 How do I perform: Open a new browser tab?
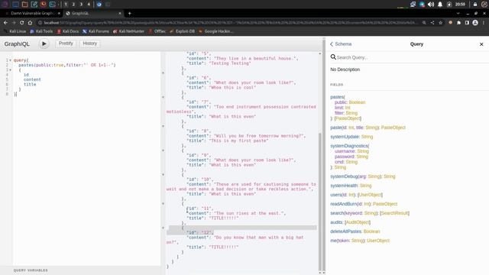click(x=129, y=14)
